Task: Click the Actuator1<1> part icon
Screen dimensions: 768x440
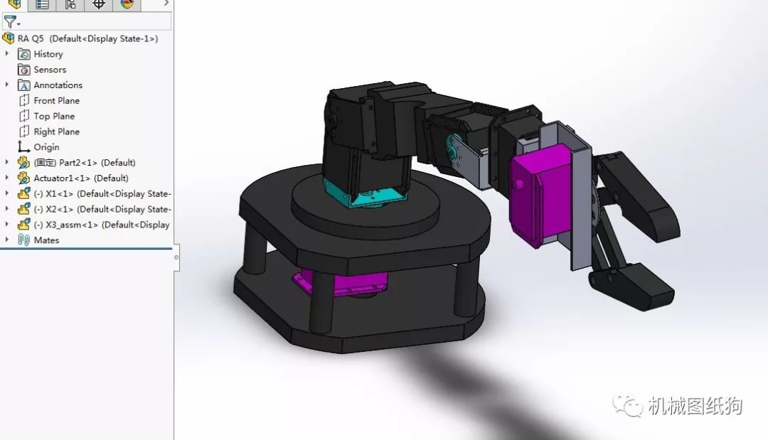Action: point(23,178)
